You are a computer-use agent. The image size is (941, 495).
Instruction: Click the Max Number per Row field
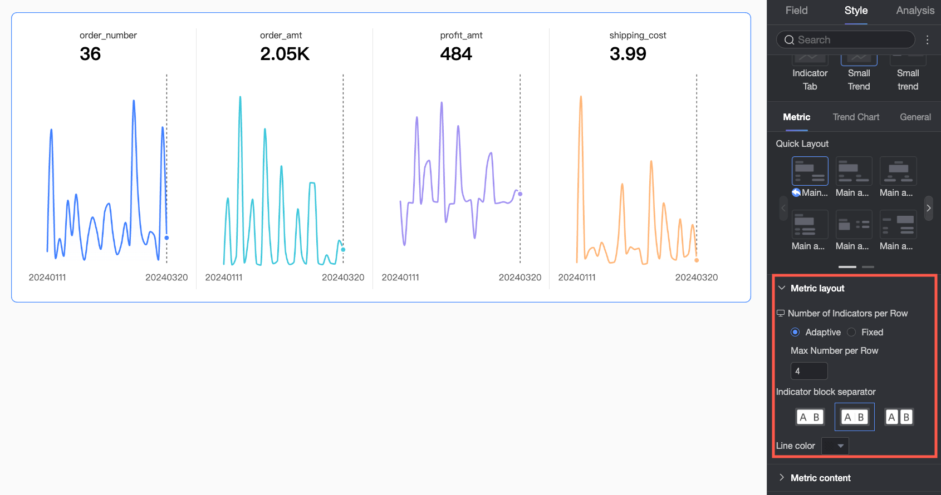[x=809, y=371]
